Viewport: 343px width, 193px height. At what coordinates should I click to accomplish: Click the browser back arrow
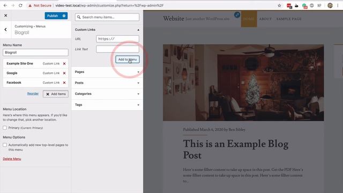[x=5, y=5]
